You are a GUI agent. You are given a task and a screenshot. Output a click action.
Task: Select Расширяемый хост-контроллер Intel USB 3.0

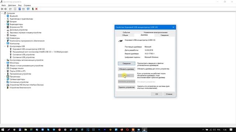[40, 52]
